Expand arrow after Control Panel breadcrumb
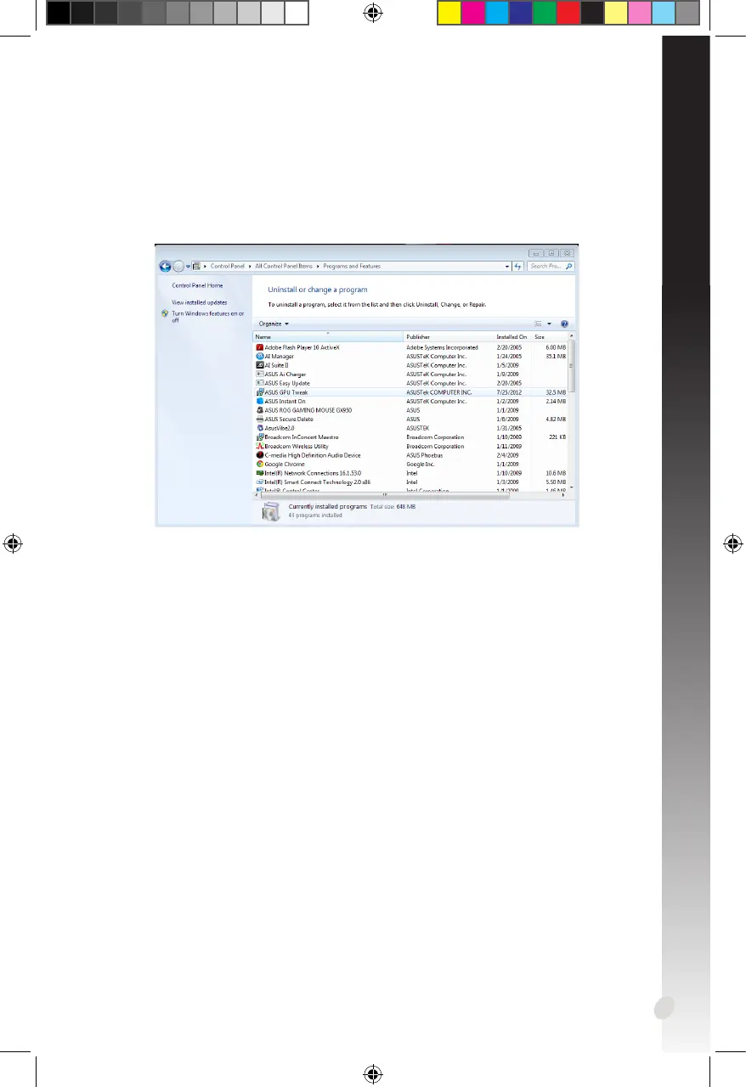 250,267
